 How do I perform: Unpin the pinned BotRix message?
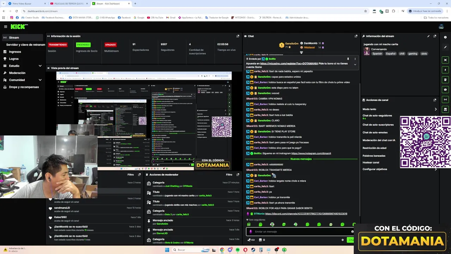[348, 59]
